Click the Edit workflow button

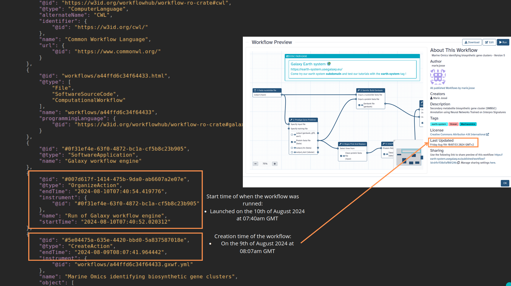(x=489, y=42)
